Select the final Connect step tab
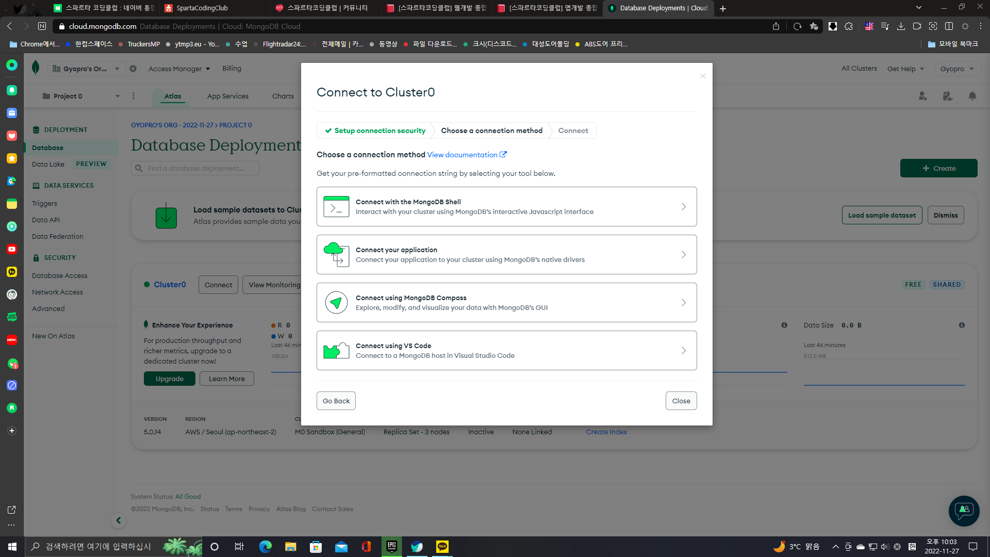Viewport: 990px width, 557px height. [573, 130]
